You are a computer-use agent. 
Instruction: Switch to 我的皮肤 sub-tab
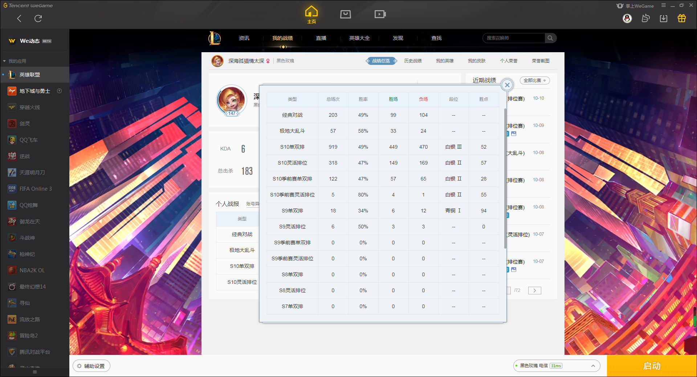coord(477,61)
